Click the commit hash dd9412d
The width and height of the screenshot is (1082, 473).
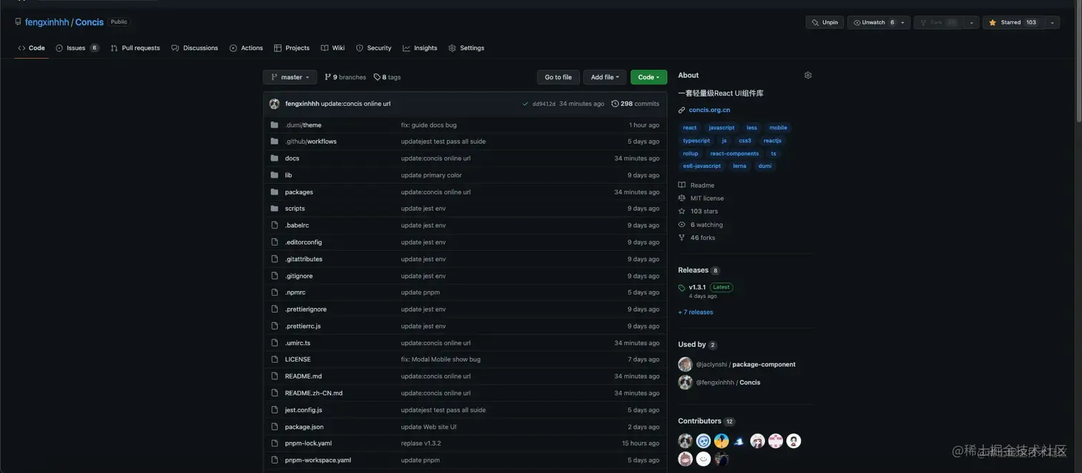[x=544, y=104]
